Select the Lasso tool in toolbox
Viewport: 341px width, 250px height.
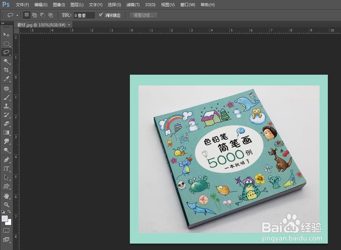(x=6, y=52)
